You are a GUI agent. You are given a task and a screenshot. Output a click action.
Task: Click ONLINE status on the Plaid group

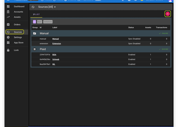164,49
